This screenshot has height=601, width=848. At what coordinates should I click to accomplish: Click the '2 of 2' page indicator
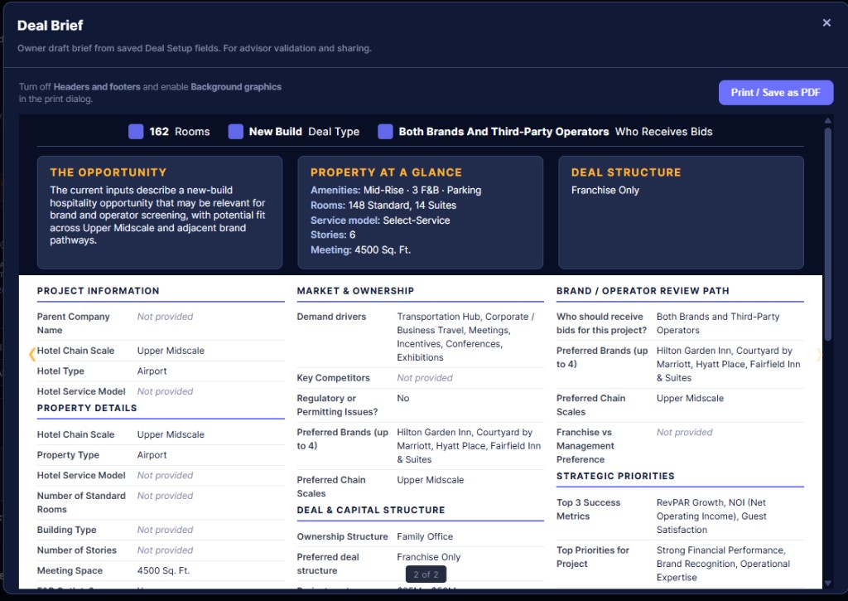coord(426,574)
